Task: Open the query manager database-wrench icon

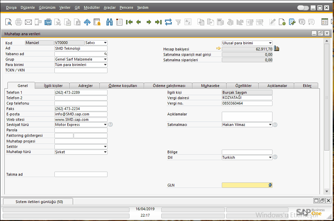Action: click(x=292, y=22)
